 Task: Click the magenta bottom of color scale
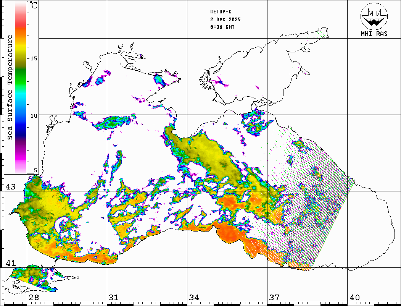pyautogui.click(x=20, y=160)
